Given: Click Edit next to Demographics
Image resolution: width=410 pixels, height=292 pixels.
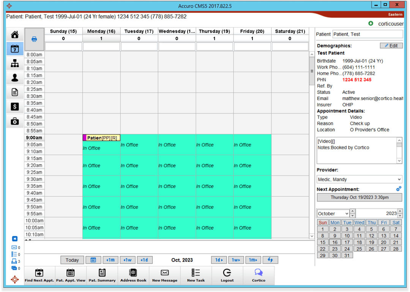Looking at the screenshot, I should tap(391, 46).
